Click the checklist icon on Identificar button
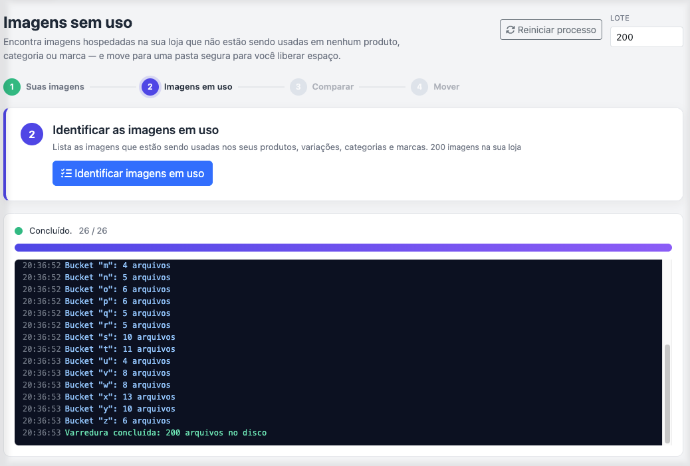Screen dimensions: 690x466 (x=66, y=173)
